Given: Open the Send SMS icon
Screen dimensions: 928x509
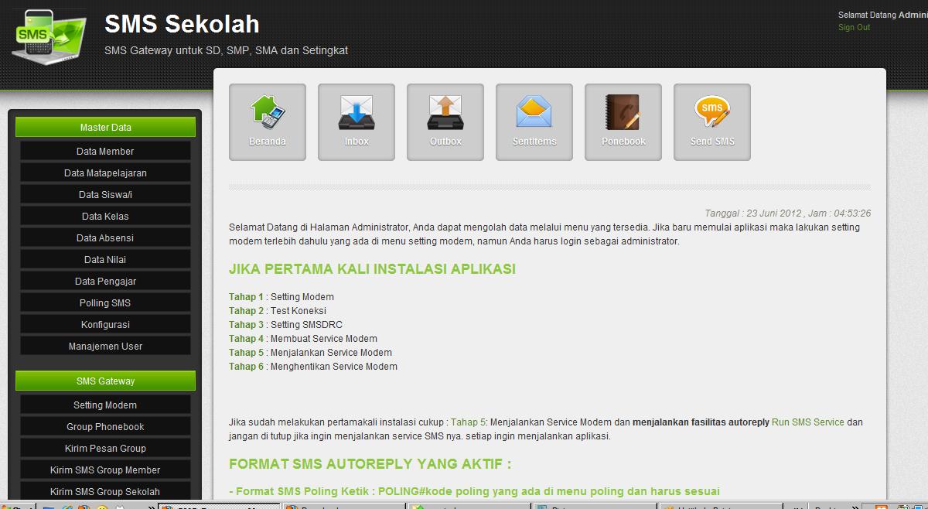Looking at the screenshot, I should coord(712,122).
